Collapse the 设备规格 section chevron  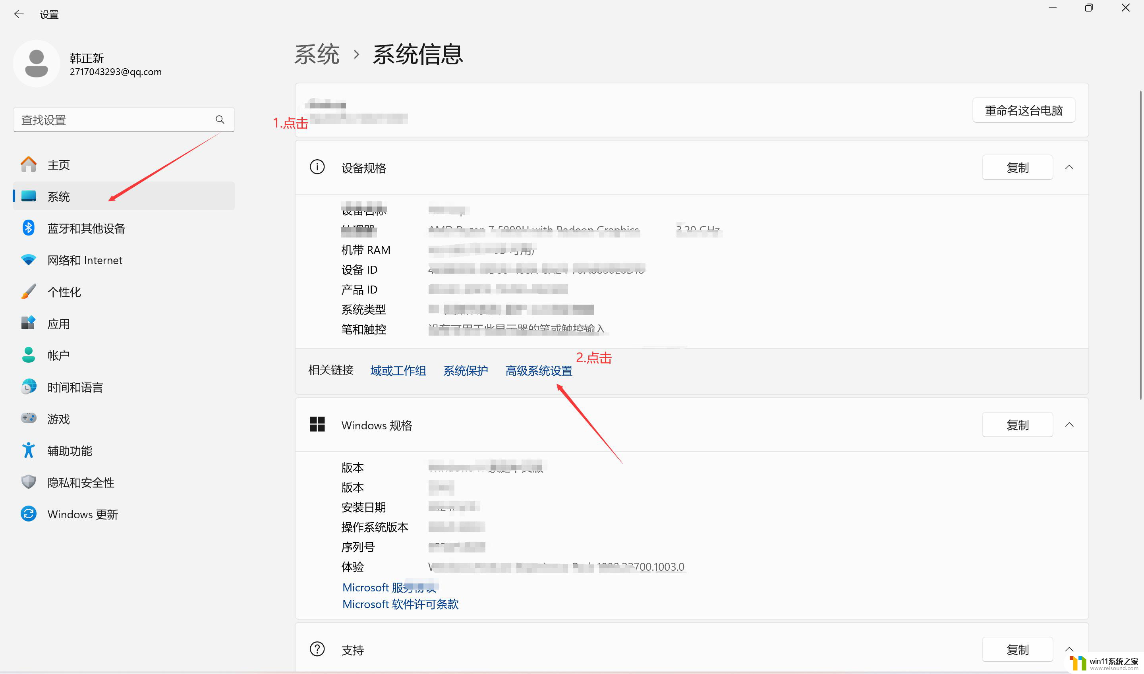pos(1069,167)
